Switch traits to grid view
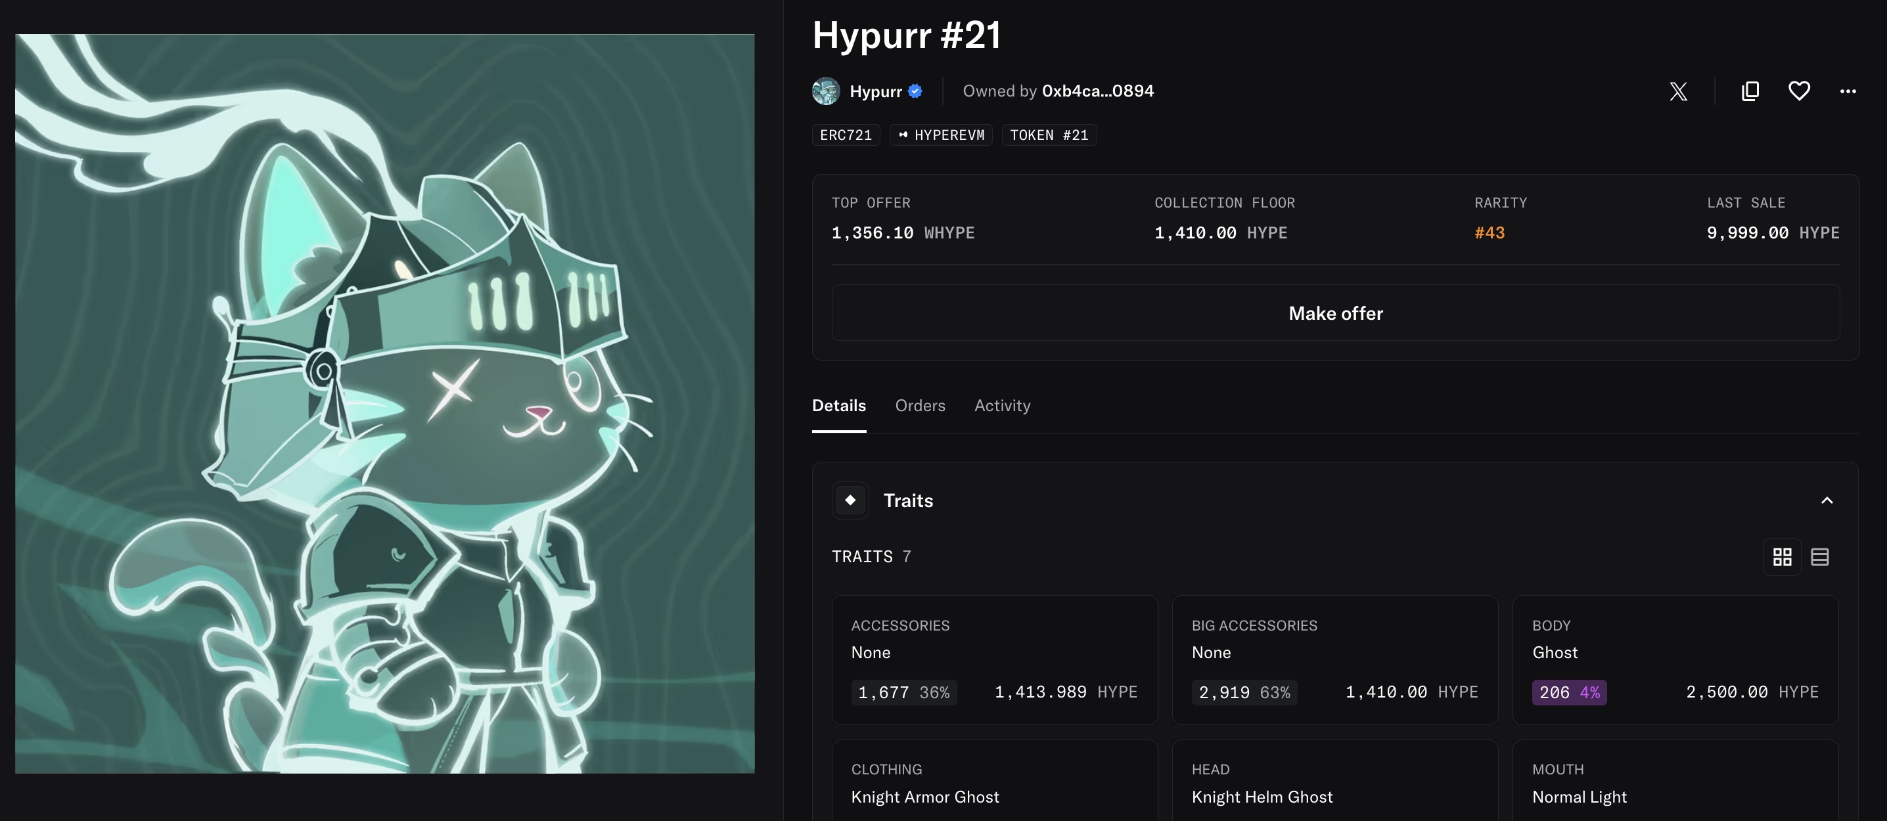The height and width of the screenshot is (821, 1887). pos(1783,556)
